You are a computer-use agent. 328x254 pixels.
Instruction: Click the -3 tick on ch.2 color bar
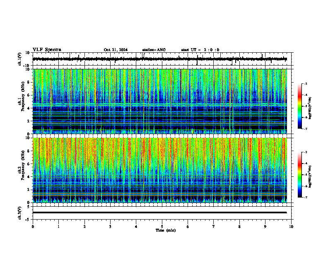[306, 152]
